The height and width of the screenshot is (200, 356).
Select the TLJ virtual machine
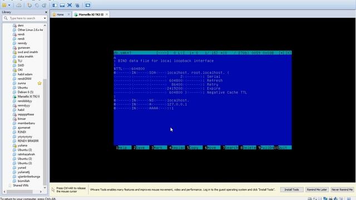20,61
